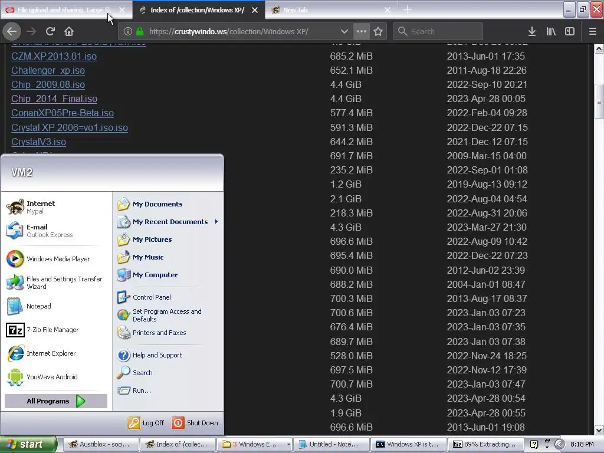Reload the current page
The image size is (604, 453).
[50, 31]
